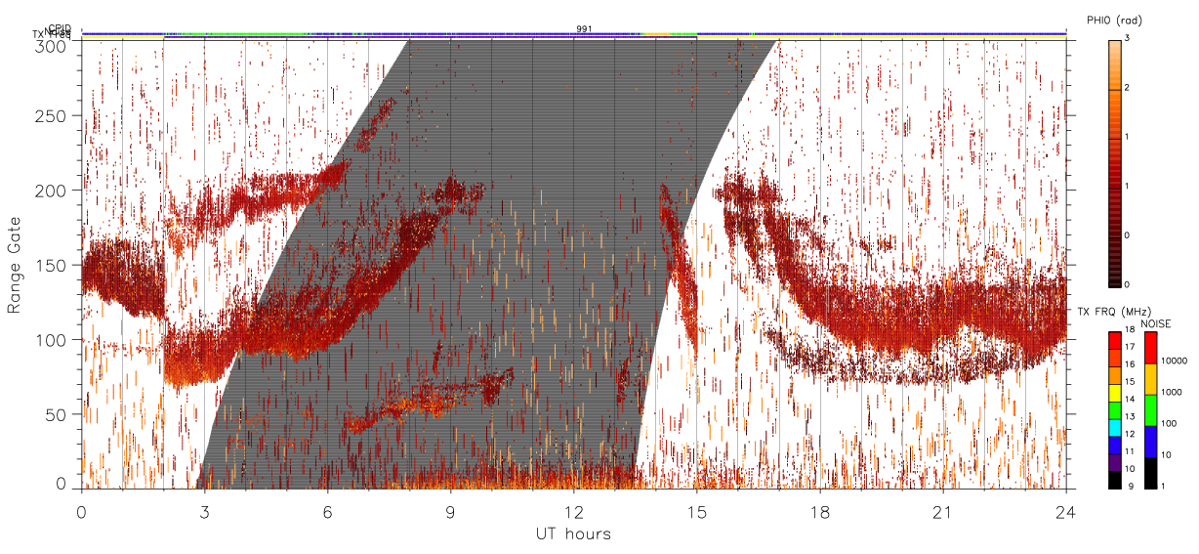The height and width of the screenshot is (554, 1199).
Task: Pick the purple 10-11 MHz TX FRQ swatch
Action: pyautogui.click(x=1114, y=461)
